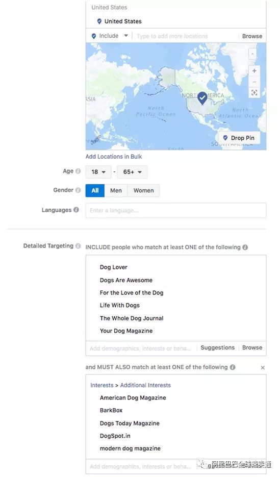280x477 pixels.
Task: Open the maximum age 65+ dropdown
Action: click(132, 172)
